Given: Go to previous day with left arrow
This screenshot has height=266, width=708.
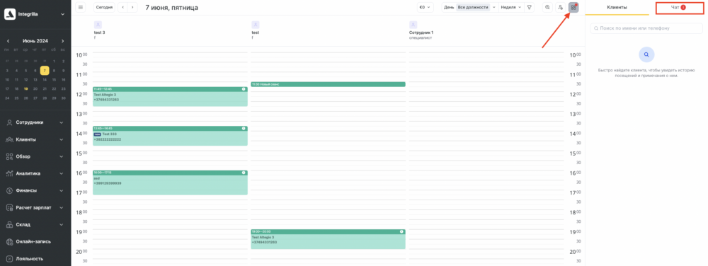Looking at the screenshot, I should click(122, 7).
